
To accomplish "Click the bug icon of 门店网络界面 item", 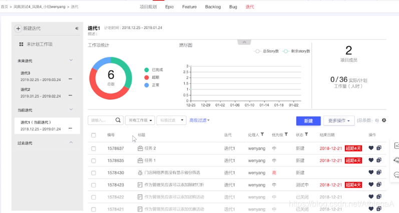I will coord(140,172).
